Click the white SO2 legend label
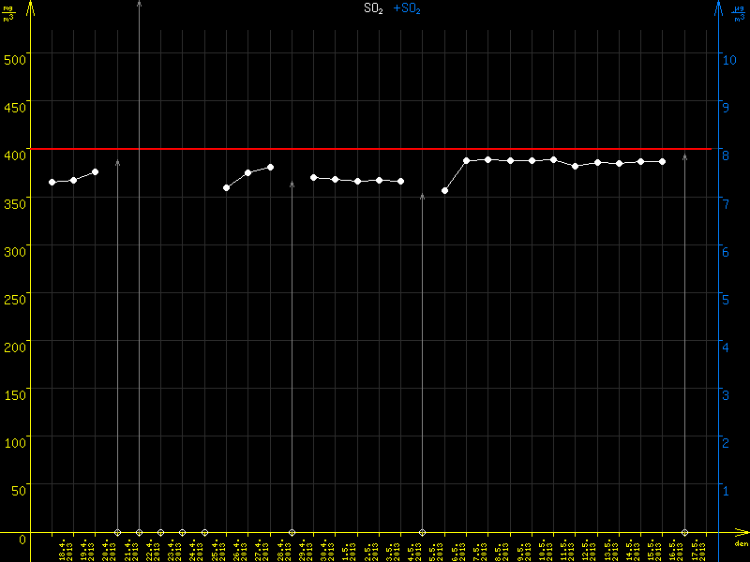Image resolution: width=750 pixels, height=562 pixels. point(373,8)
